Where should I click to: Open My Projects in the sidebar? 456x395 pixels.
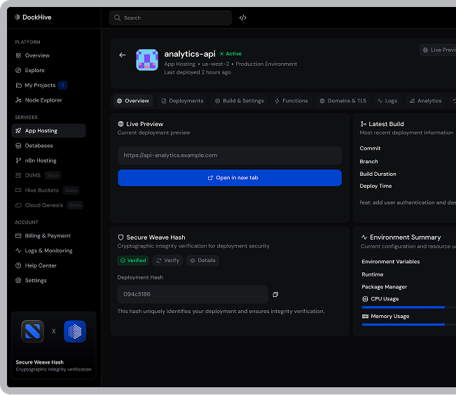(40, 85)
